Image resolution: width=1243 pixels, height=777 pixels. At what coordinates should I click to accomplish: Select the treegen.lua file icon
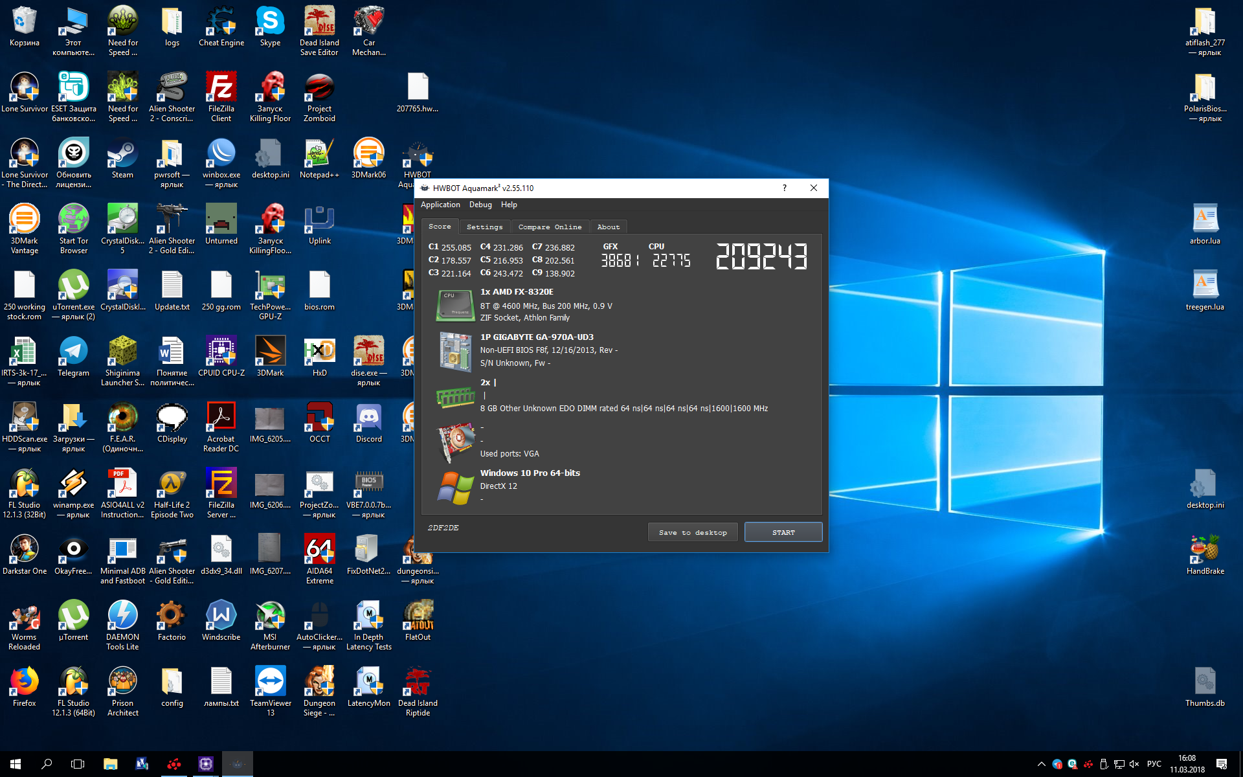(1205, 291)
